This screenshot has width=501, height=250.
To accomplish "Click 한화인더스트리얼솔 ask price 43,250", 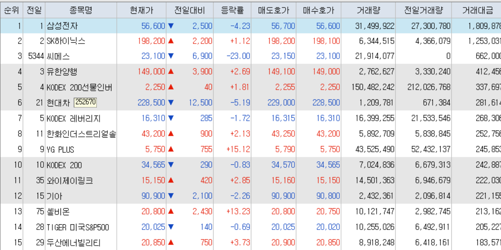I will coord(283,134).
